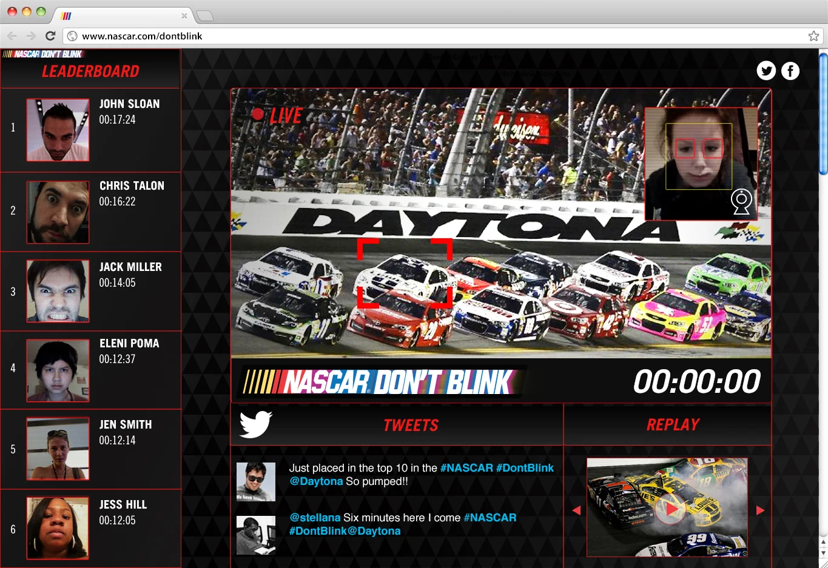
Task: Click the time 00:16:22
Action: 117,202
